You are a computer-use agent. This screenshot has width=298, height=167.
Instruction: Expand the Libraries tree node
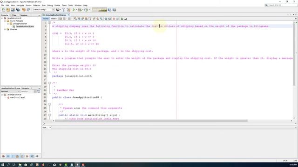(5, 29)
